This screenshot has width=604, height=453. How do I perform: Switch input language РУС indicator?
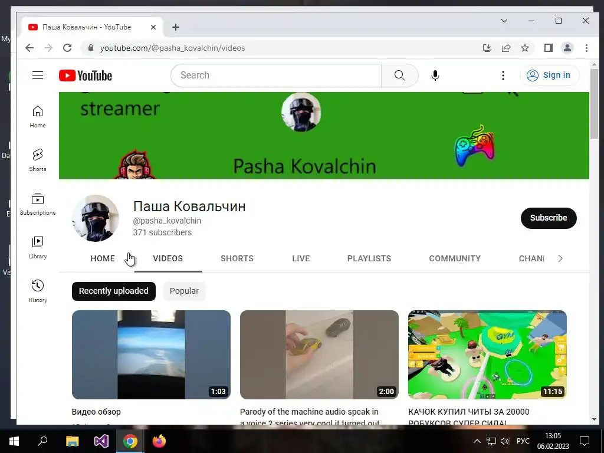click(x=523, y=441)
